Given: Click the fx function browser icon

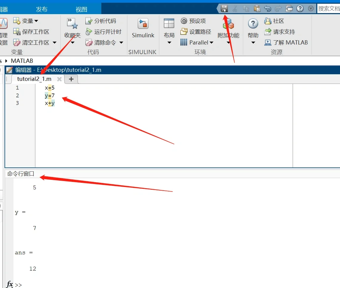Looking at the screenshot, I should click(10, 284).
